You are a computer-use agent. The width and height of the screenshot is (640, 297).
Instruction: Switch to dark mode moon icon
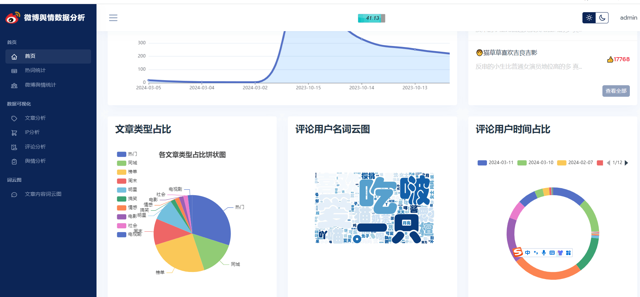[602, 18]
